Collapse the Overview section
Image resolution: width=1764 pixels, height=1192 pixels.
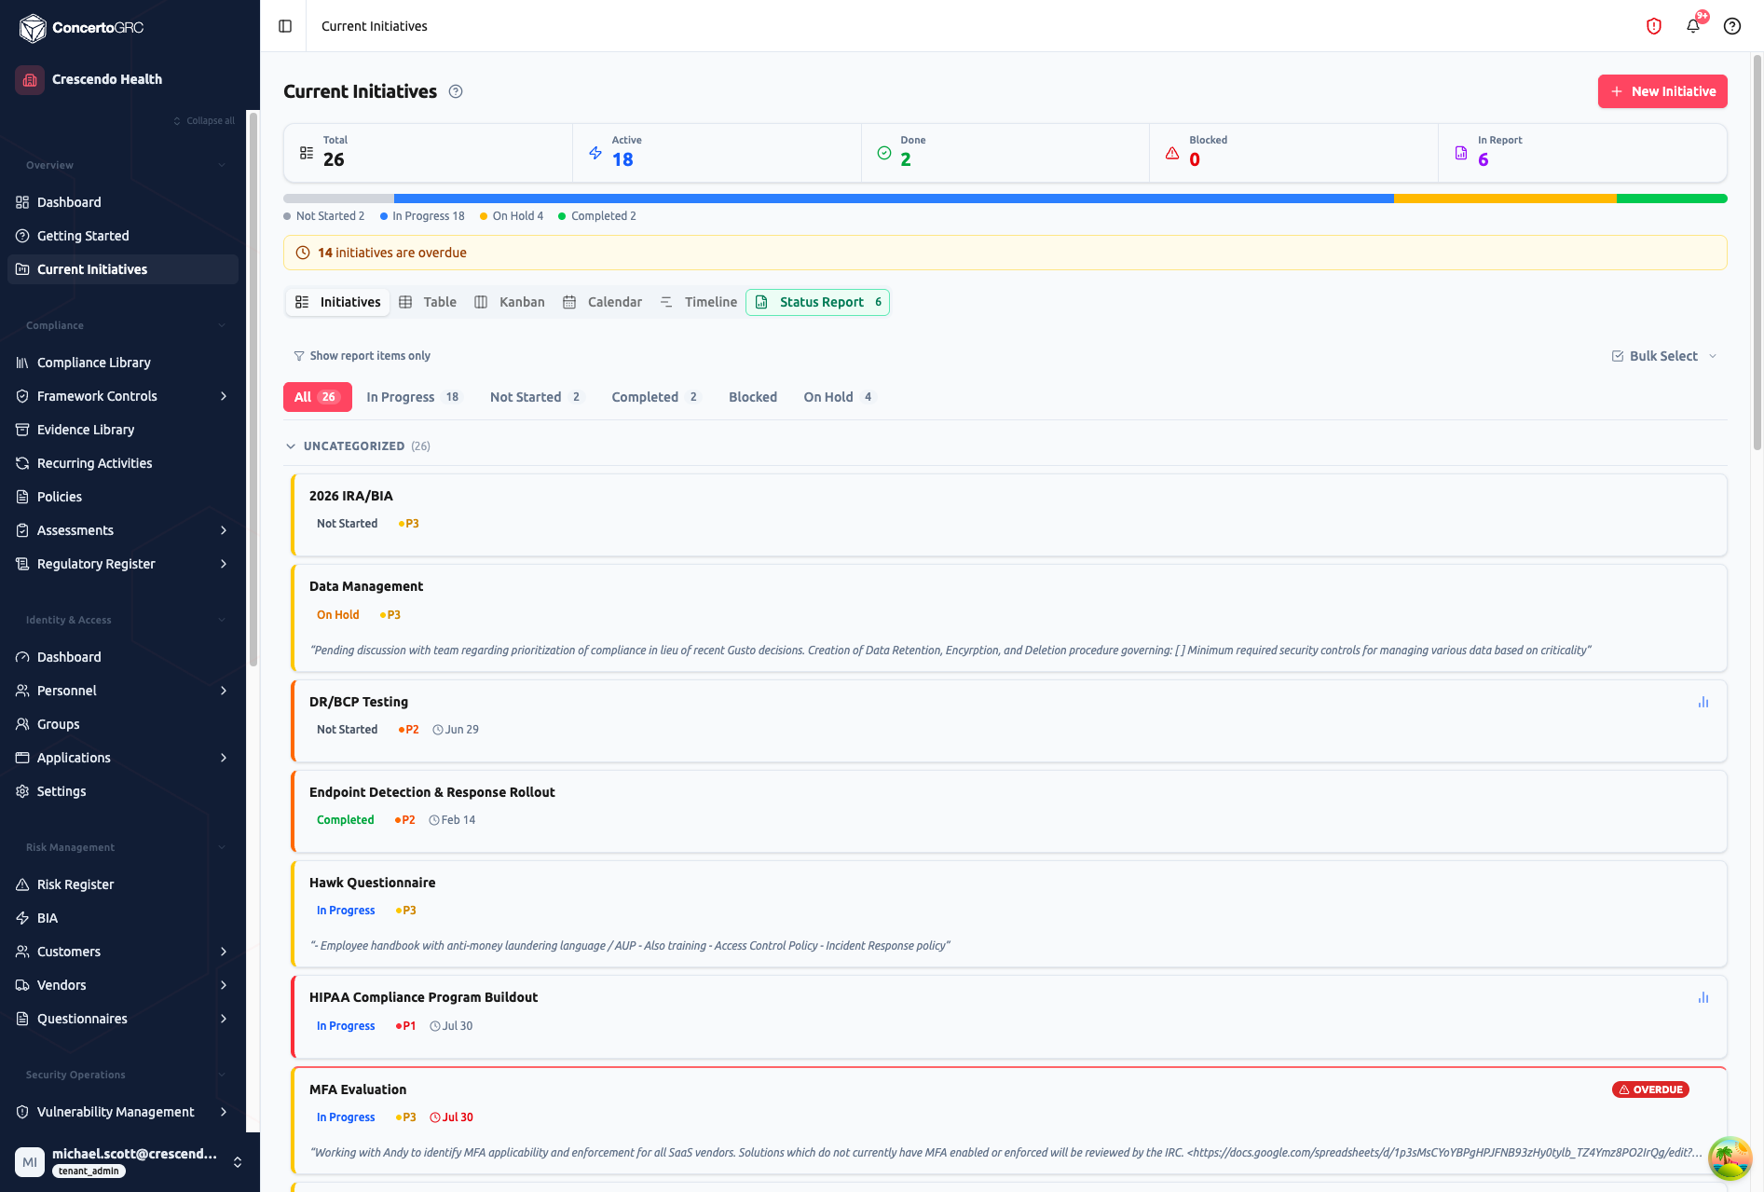tap(222, 165)
